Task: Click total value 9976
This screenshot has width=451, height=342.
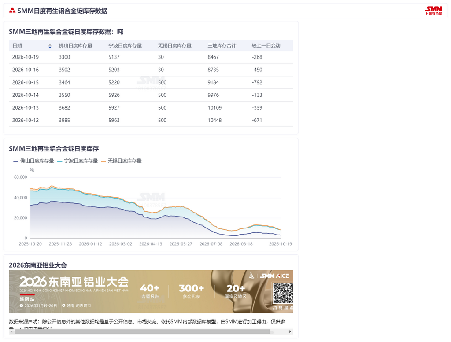Action: 213,95
